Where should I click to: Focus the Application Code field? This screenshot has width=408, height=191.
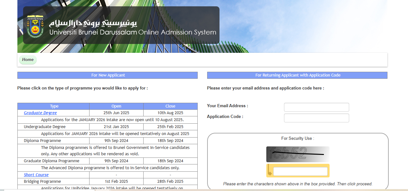coord(317,118)
